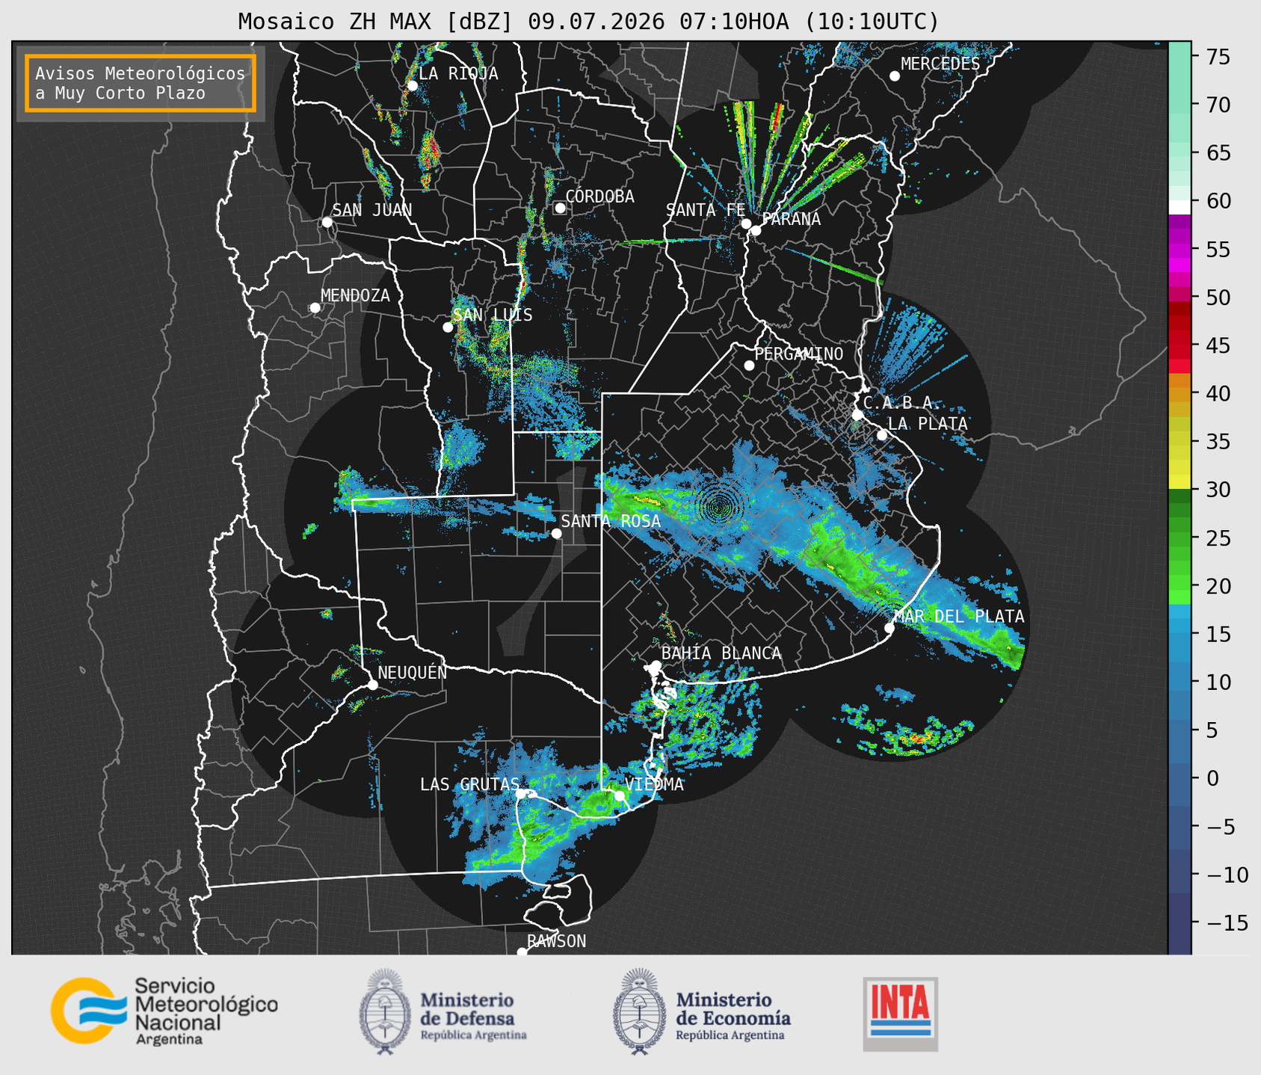Click the Viedma location marker
The height and width of the screenshot is (1075, 1261).
619,795
